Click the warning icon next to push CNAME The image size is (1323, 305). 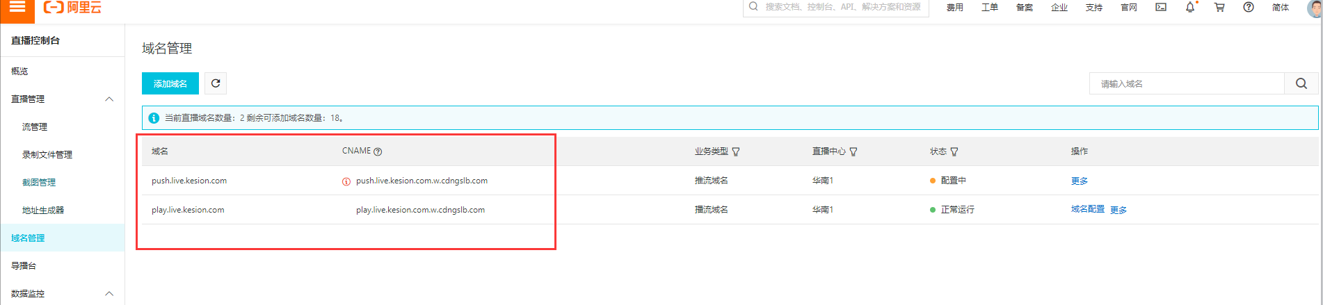pos(346,181)
